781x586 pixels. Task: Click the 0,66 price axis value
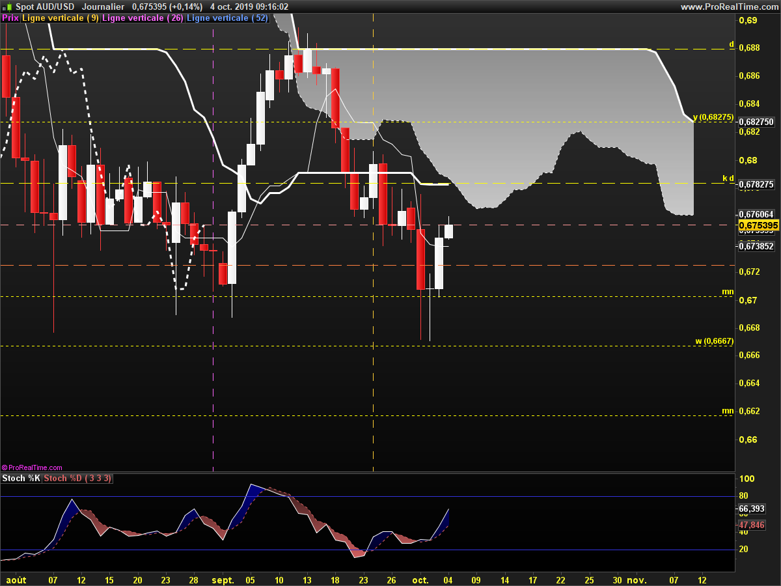pyautogui.click(x=747, y=439)
